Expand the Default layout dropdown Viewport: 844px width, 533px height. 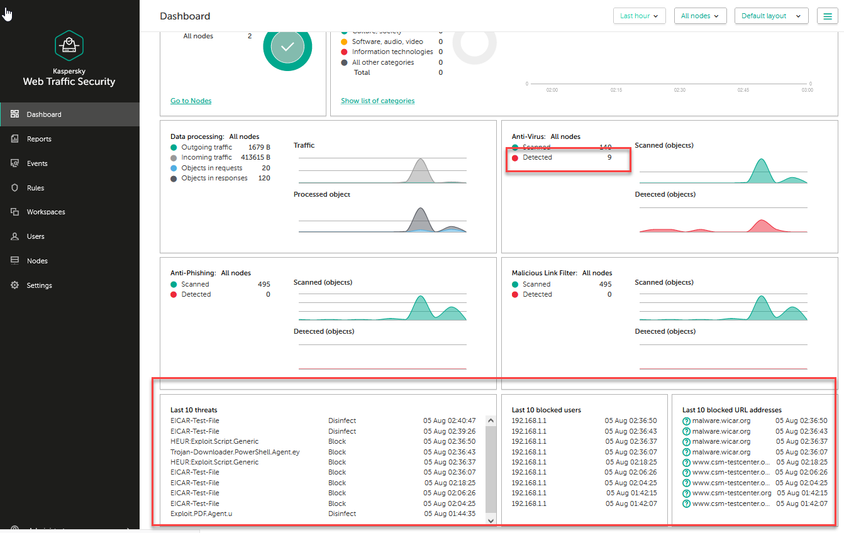770,16
